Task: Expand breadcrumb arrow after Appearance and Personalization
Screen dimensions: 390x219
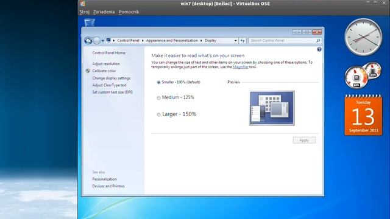Action: [x=201, y=41]
